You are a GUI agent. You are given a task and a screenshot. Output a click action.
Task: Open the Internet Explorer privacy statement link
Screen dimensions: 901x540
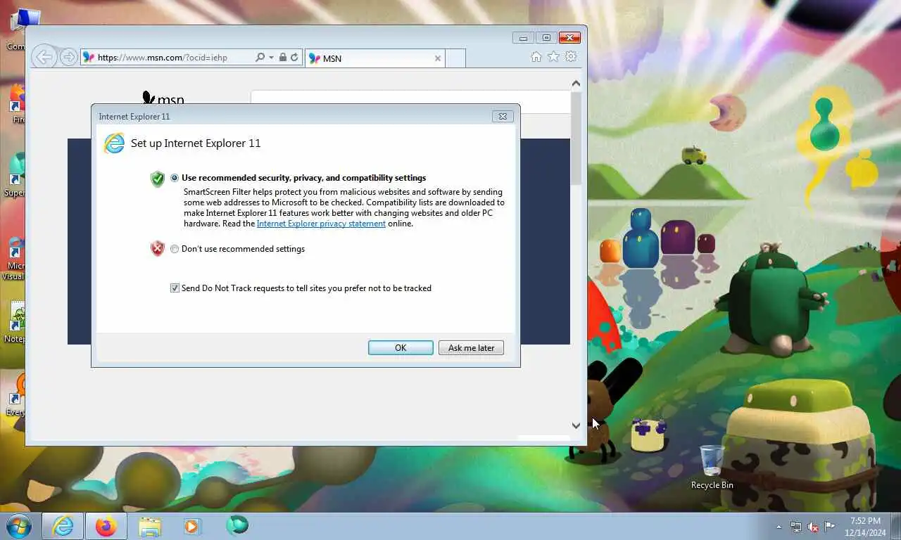pos(321,224)
